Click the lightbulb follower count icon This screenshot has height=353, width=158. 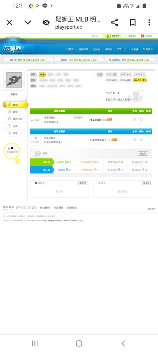coord(13,153)
